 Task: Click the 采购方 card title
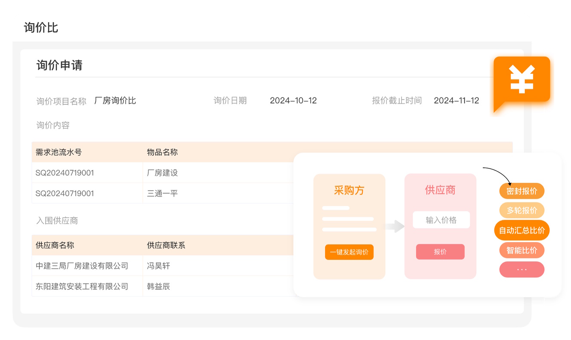click(349, 190)
